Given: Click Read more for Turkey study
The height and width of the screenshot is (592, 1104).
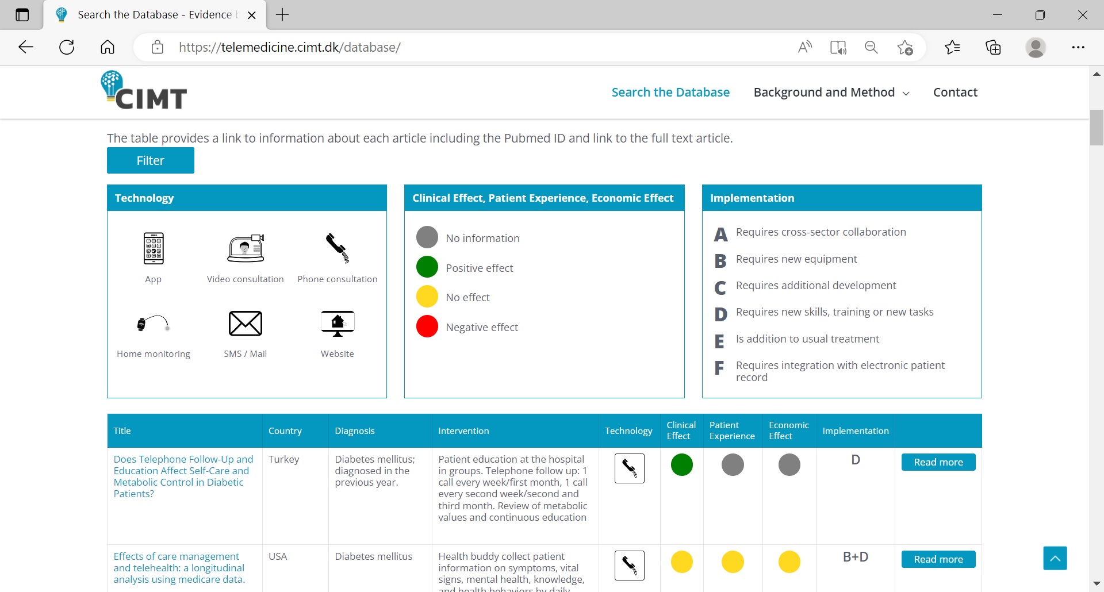Looking at the screenshot, I should [x=938, y=462].
